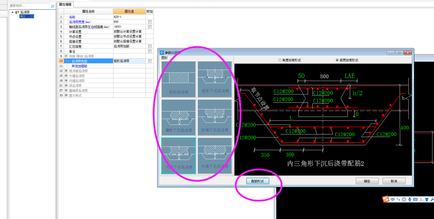
Task: Click the grayed user account icon in IME bar
Action: [x=421, y=199]
